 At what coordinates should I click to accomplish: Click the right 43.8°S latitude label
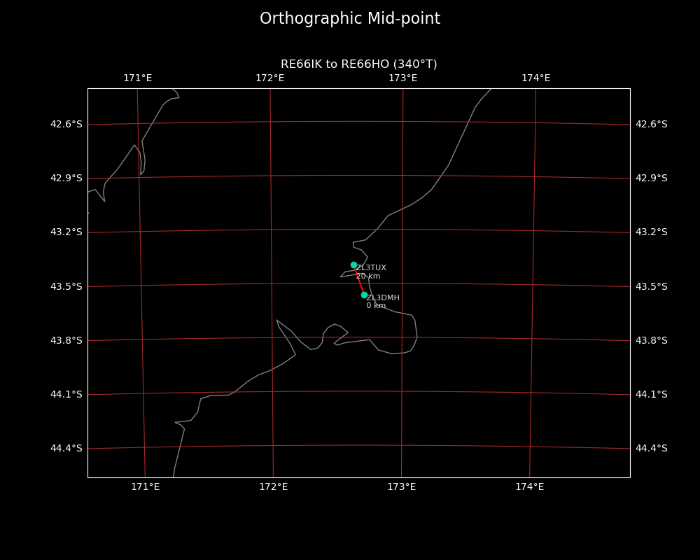[x=651, y=340]
